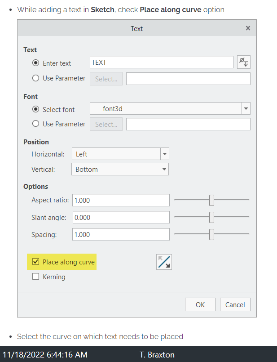Click the Spacing value field
Viewport: 277px width, 362px height.
121,234
